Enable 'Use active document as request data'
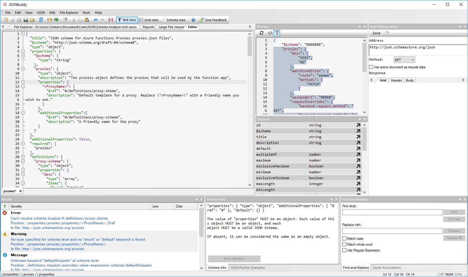Viewport: 468px width, 277px height. 371,67
